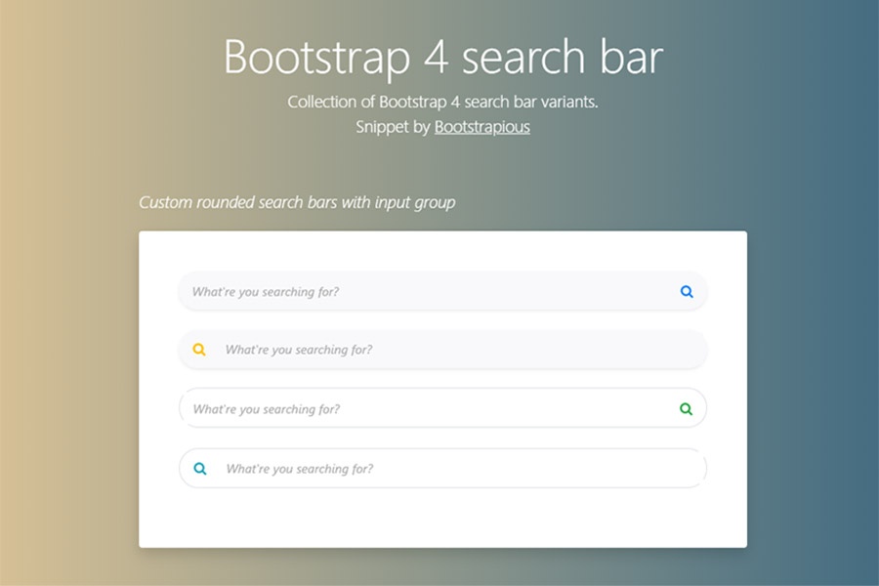Click placeholder text beside the yellow search icon
879x586 pixels.
[299, 350]
